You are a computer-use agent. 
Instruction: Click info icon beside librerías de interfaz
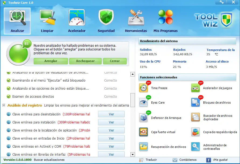9,154
